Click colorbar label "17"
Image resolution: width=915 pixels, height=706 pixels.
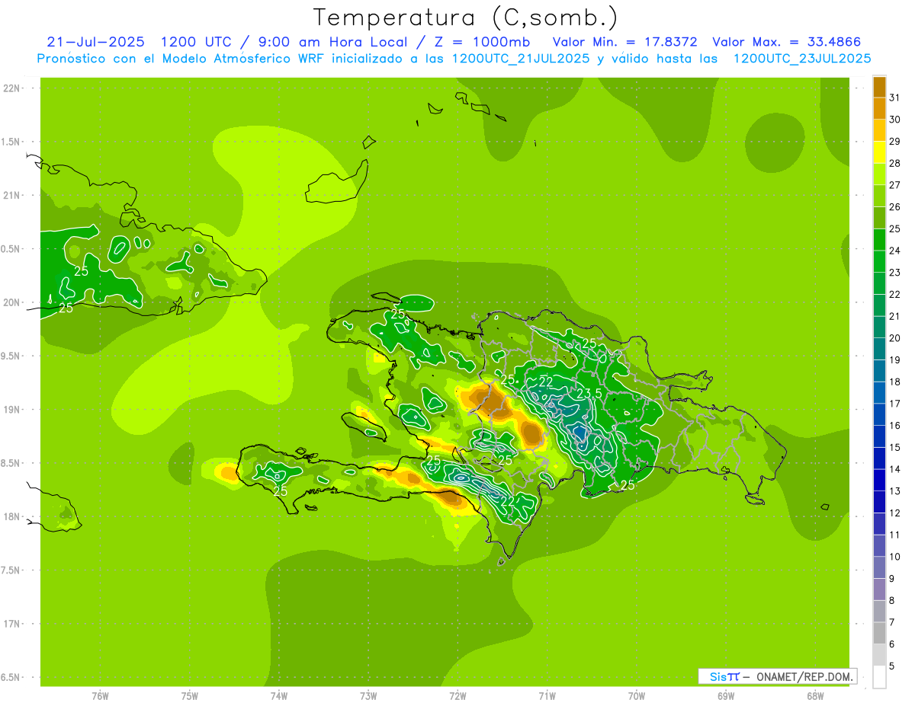coord(895,404)
